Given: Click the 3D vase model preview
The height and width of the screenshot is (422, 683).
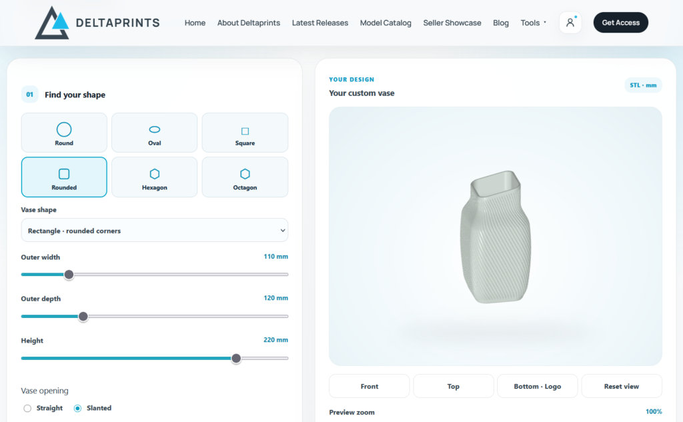Looking at the screenshot, I should click(496, 237).
